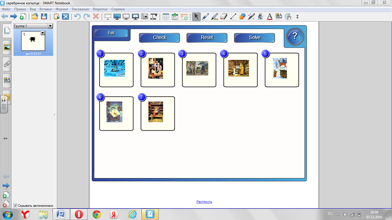
Task: Choose the Select arrow tool
Action: coord(196,16)
